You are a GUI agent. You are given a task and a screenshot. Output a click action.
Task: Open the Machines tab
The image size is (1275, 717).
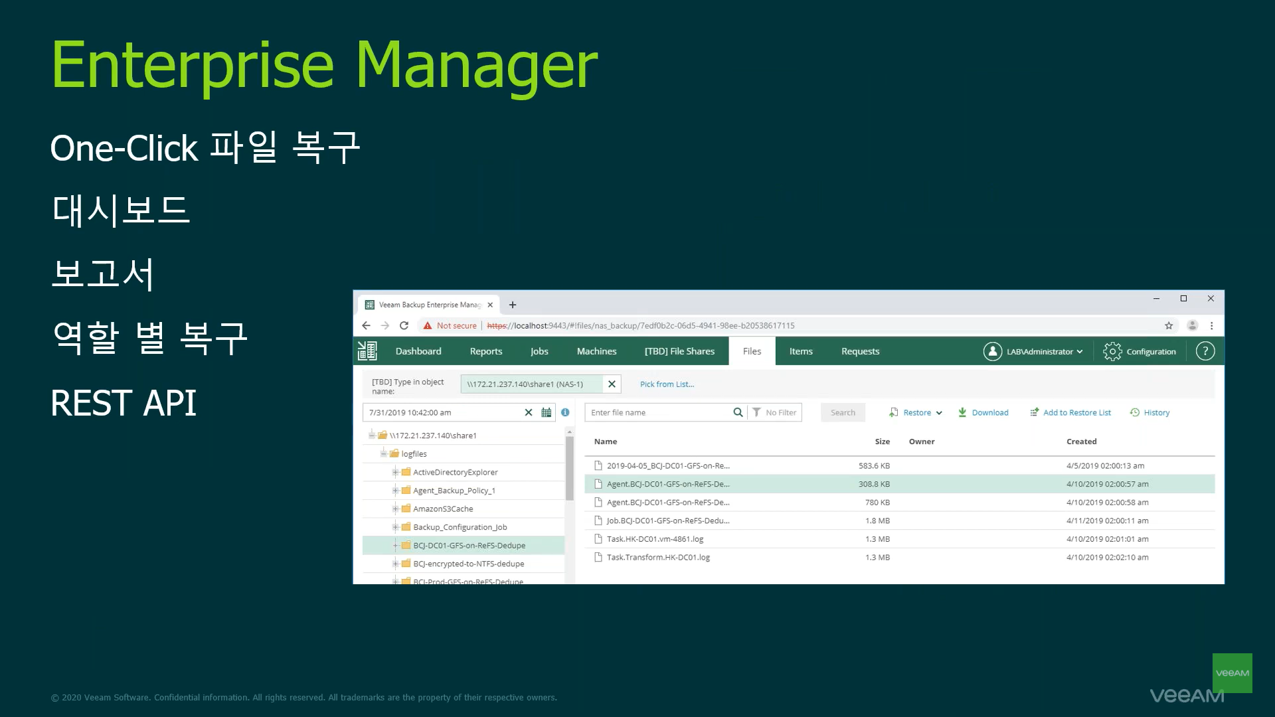pyautogui.click(x=596, y=351)
